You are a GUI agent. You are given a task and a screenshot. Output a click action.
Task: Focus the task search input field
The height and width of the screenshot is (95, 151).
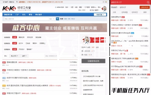(x=59, y=56)
